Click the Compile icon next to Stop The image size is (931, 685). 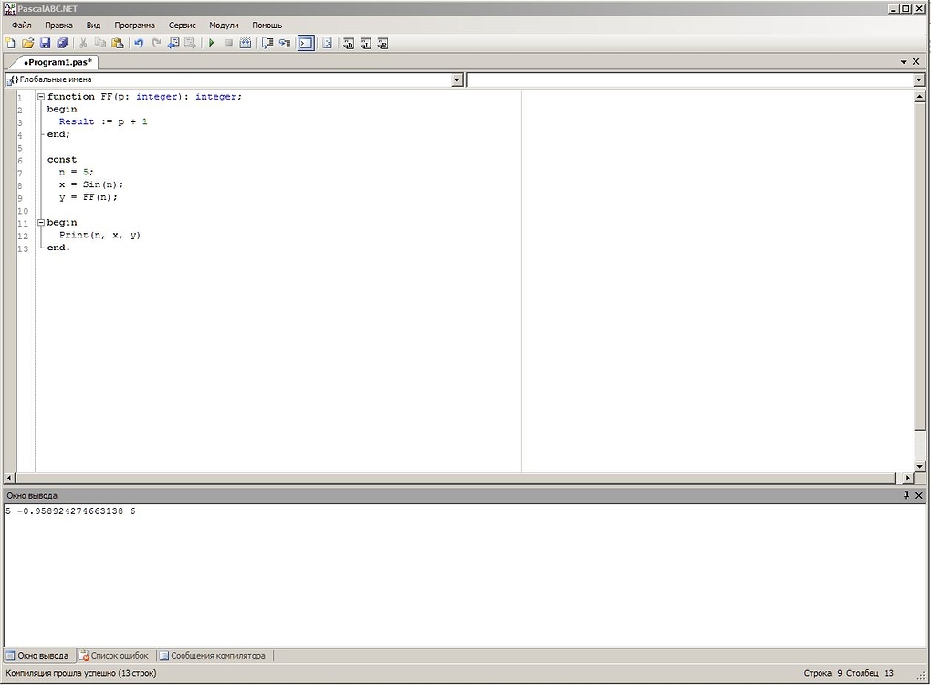coord(246,43)
